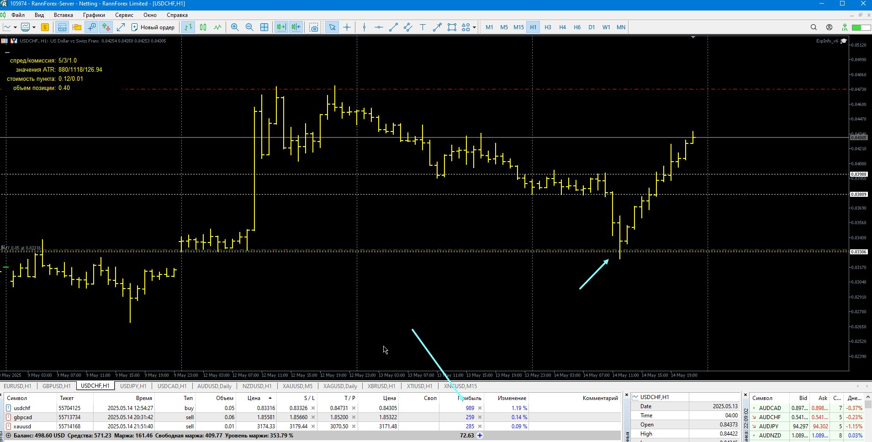
Task: Click the dollar-sign account icon in toolbar
Action: point(45,27)
